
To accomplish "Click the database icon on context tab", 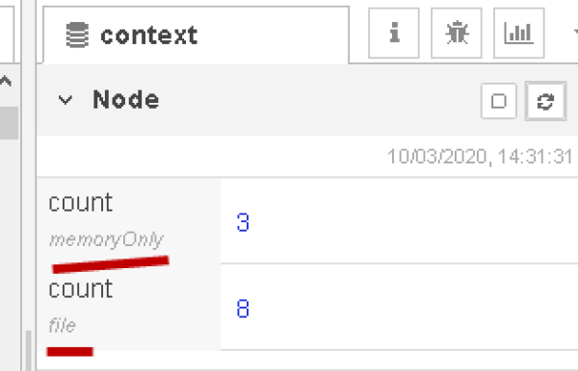I will coord(77,35).
